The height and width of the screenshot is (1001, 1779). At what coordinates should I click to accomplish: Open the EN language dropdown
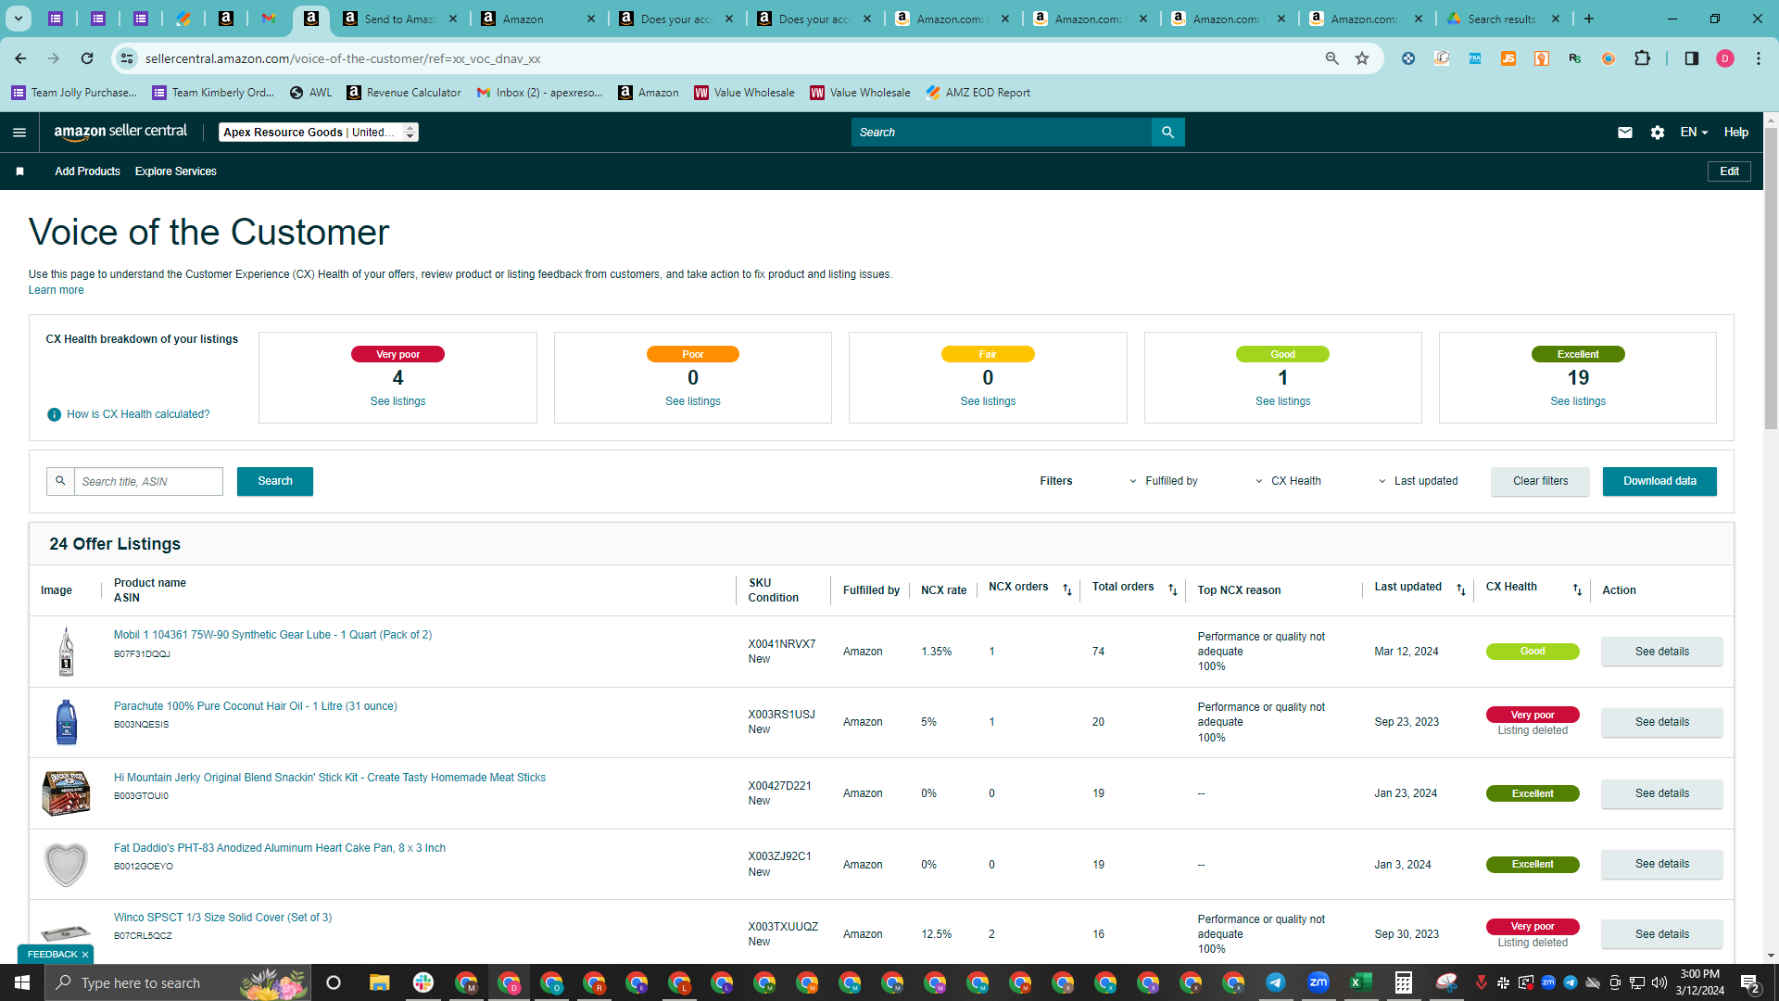pos(1694,133)
